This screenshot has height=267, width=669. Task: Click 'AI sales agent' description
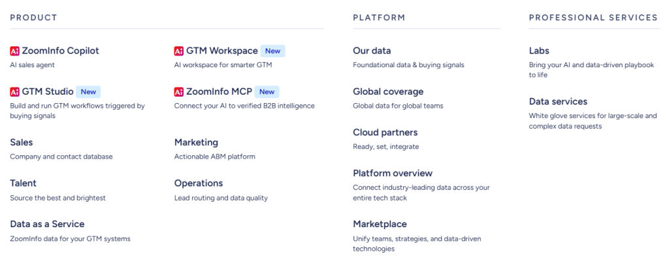tap(33, 65)
